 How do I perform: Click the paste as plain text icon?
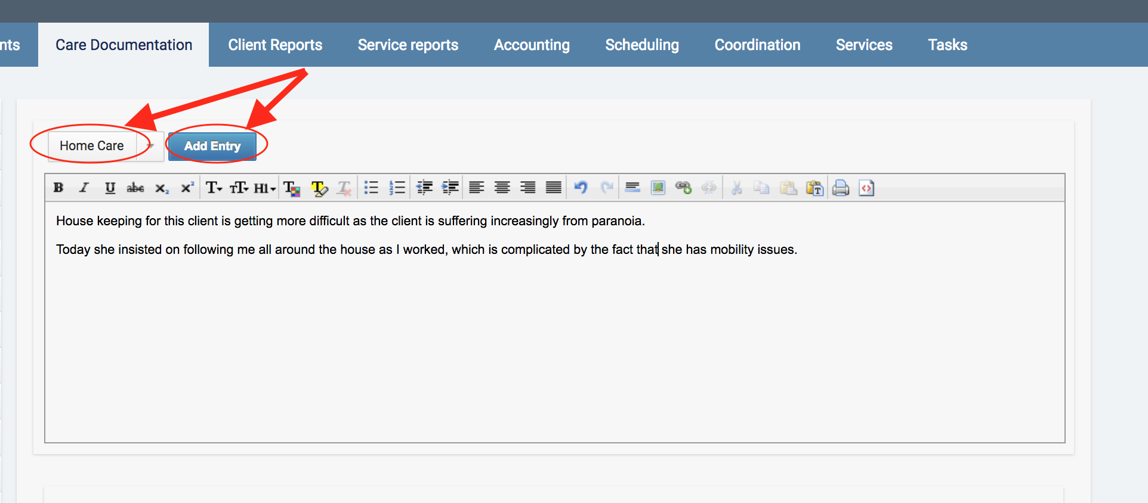814,188
